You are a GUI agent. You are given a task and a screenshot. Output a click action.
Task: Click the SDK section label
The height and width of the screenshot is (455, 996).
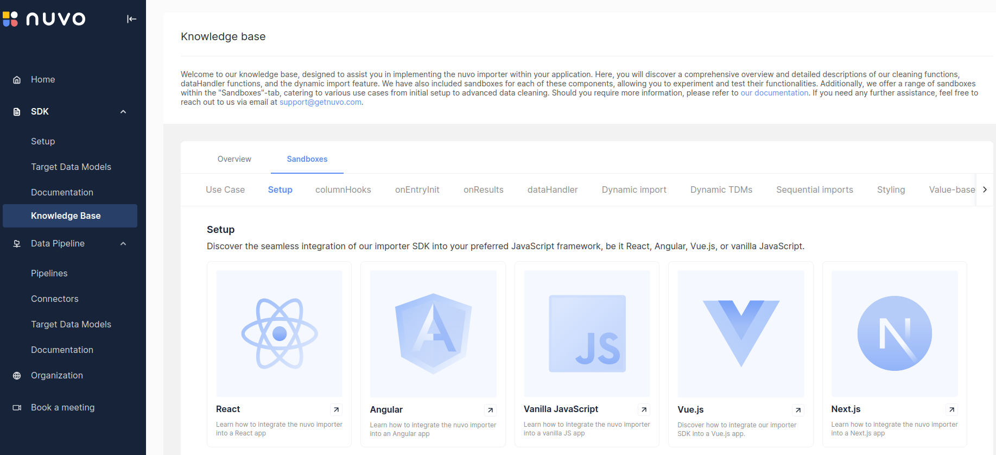click(40, 111)
